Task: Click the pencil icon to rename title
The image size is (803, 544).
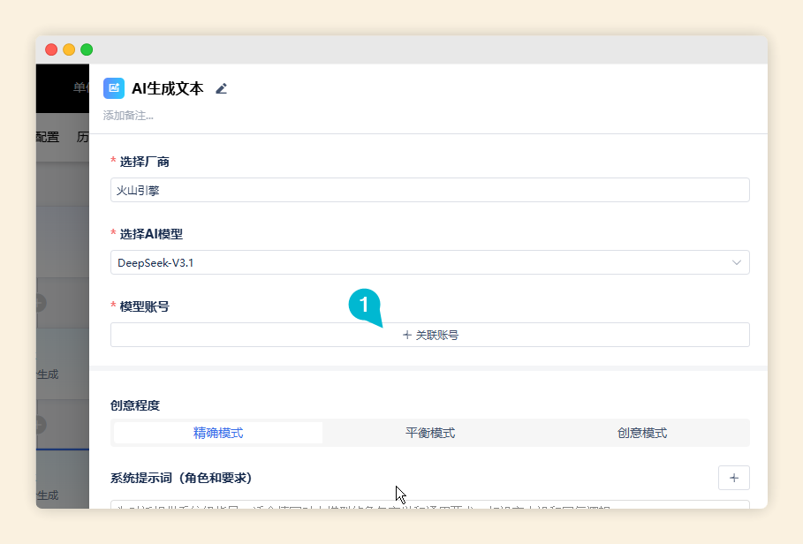Action: pyautogui.click(x=222, y=88)
